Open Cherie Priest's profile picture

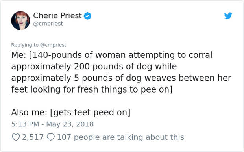pyautogui.click(x=20, y=20)
